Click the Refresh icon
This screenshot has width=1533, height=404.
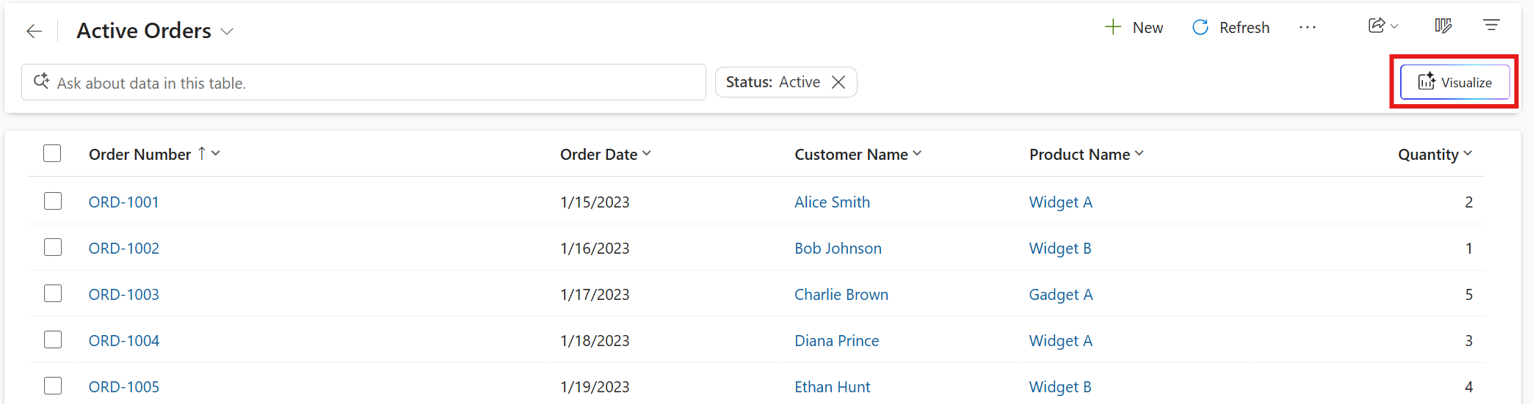pyautogui.click(x=1200, y=28)
